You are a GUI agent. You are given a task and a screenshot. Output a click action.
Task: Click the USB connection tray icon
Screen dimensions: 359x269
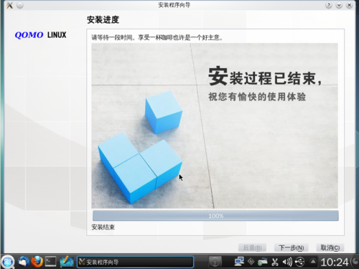[x=299, y=262]
